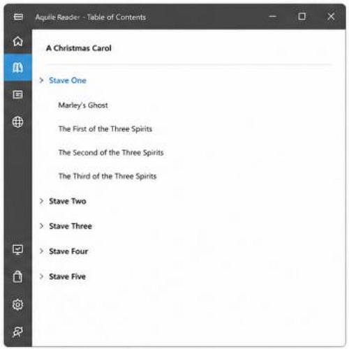Open the reading page view icon

17,95
